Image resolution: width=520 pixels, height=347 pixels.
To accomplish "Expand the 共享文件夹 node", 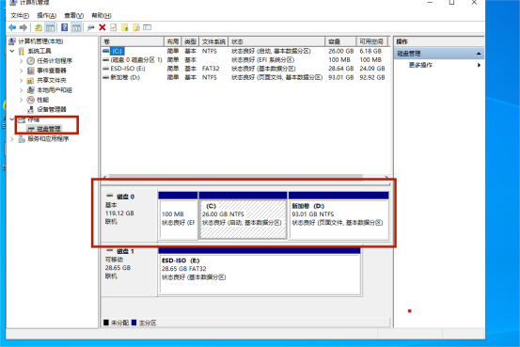I will (x=22, y=80).
